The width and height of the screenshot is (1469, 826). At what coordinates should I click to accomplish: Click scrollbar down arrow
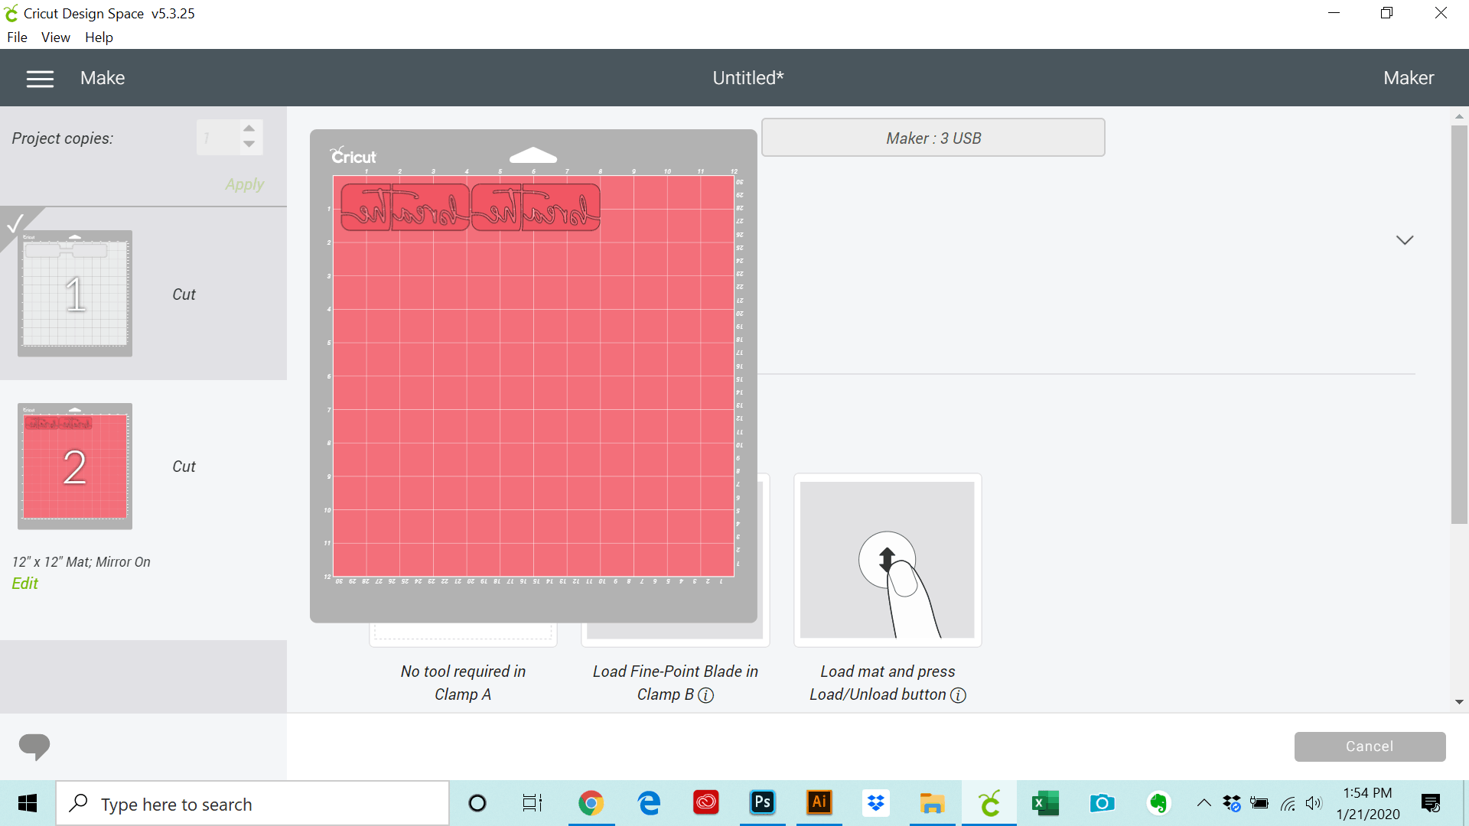[x=1459, y=702]
